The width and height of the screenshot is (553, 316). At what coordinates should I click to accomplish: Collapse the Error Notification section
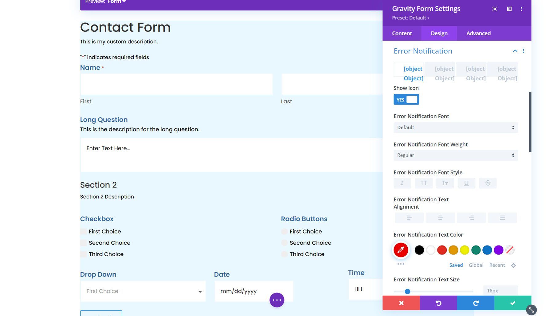point(515,51)
